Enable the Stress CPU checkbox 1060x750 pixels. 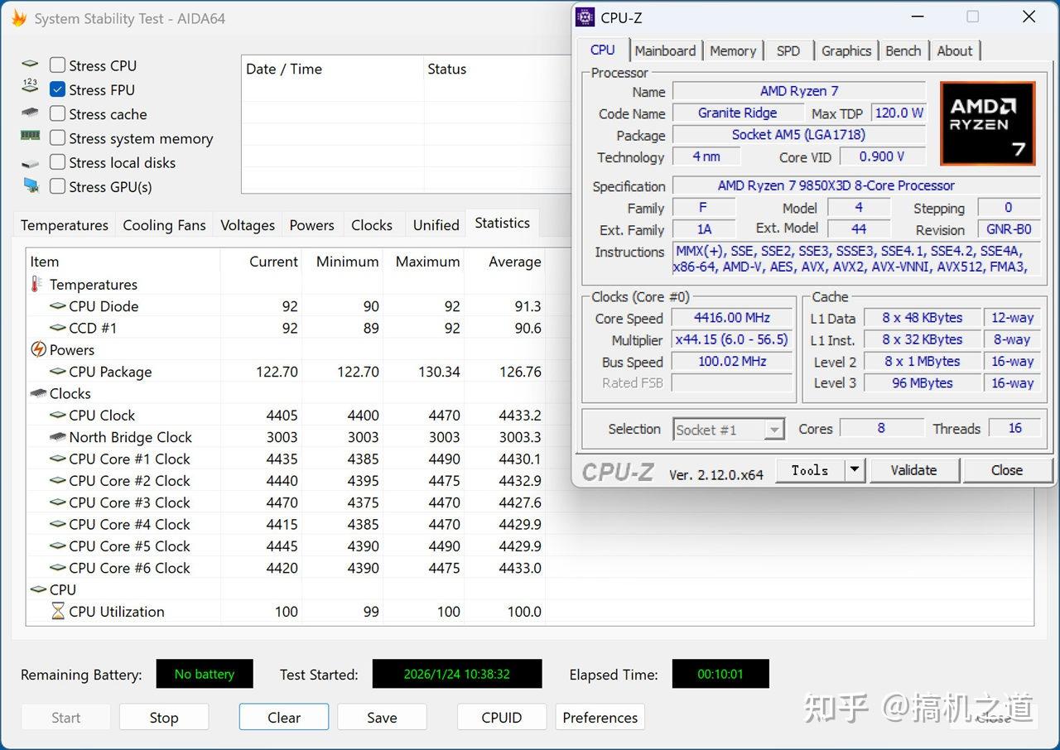click(57, 65)
